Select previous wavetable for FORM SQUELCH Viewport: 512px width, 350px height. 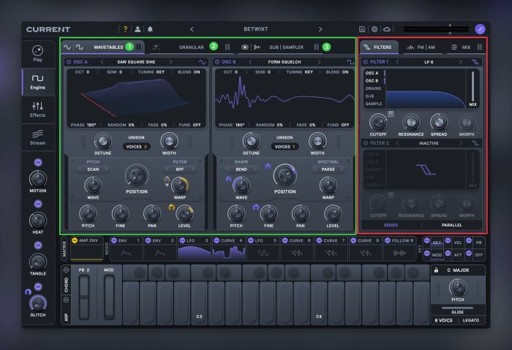pyautogui.click(x=250, y=62)
